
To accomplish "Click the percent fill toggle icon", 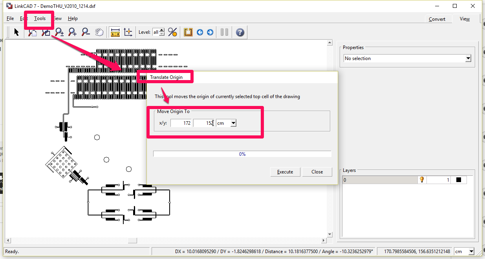I will tap(172, 32).
